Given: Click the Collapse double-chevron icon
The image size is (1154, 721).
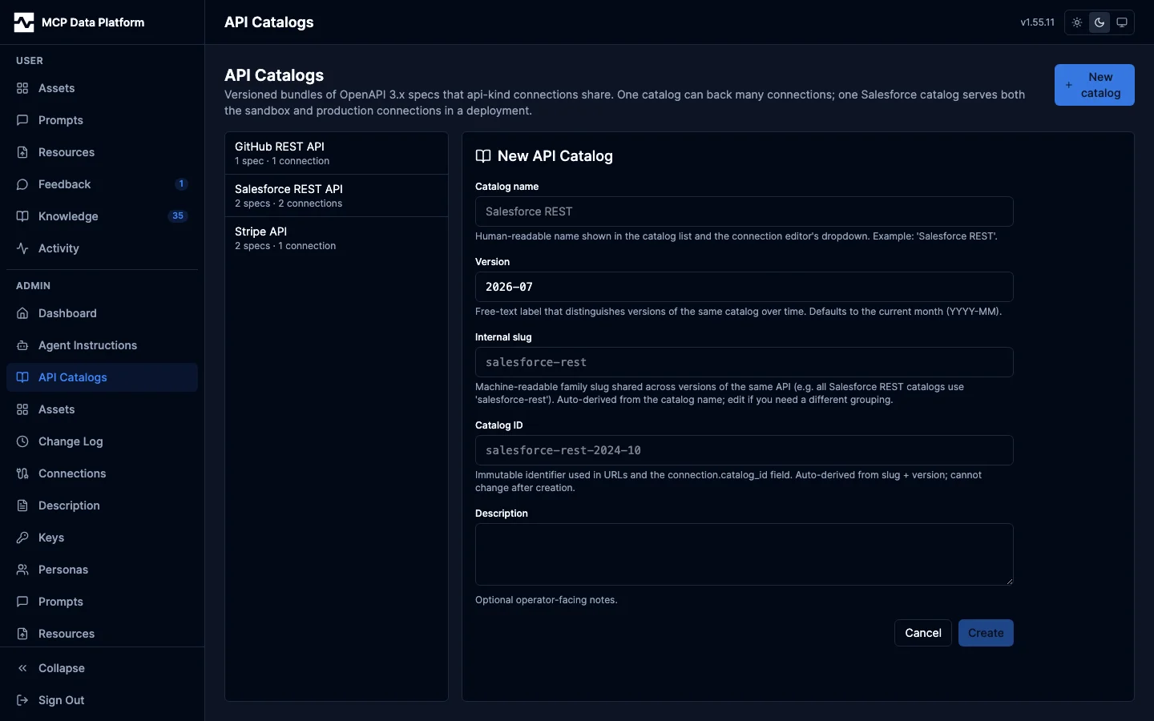Looking at the screenshot, I should pyautogui.click(x=22, y=668).
